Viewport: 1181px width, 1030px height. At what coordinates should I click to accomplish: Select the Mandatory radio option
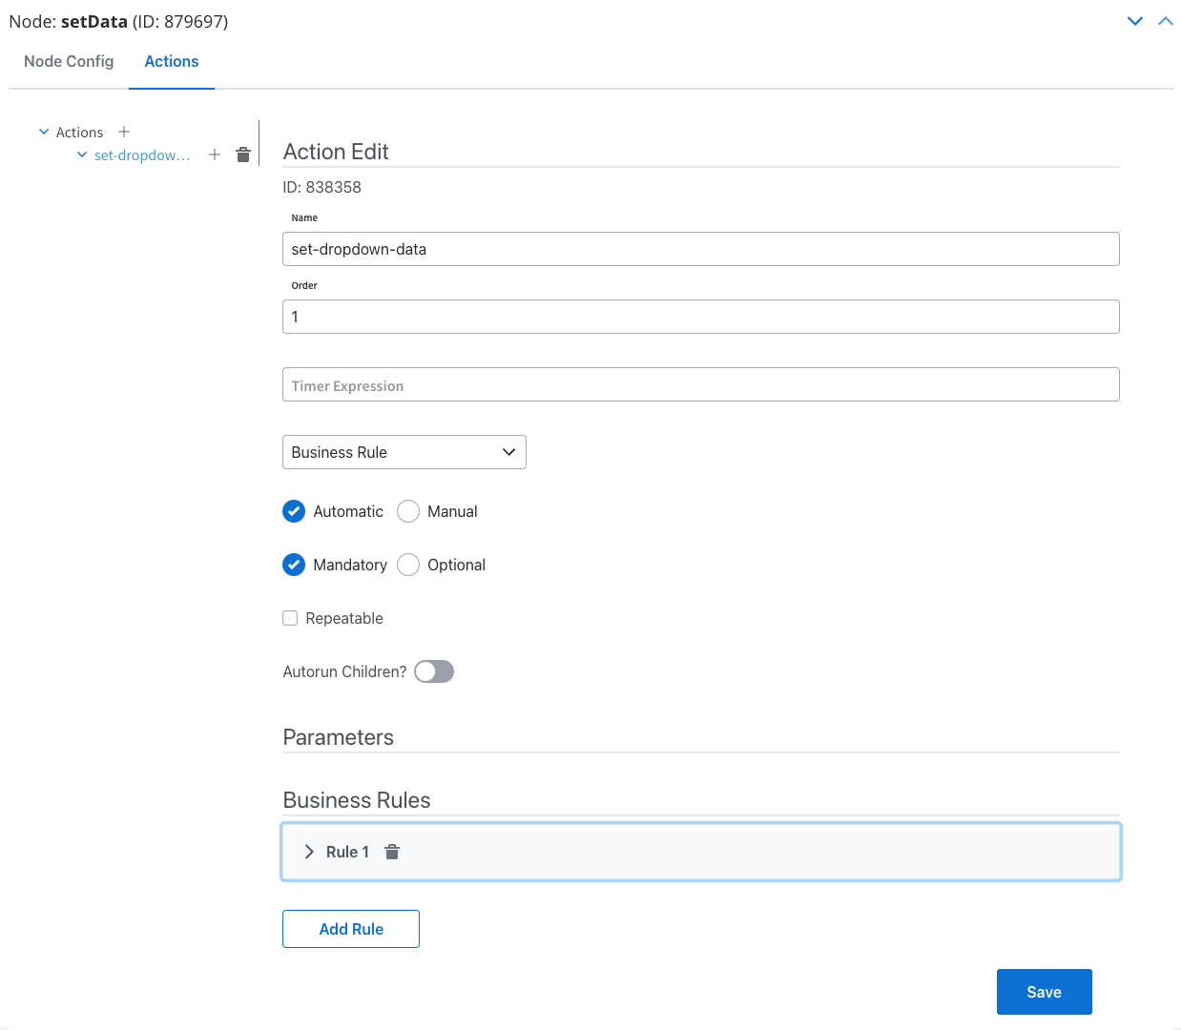[294, 565]
